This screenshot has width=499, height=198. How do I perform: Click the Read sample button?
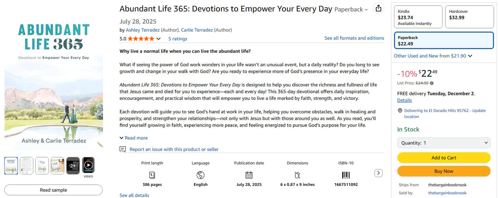[x=53, y=190]
